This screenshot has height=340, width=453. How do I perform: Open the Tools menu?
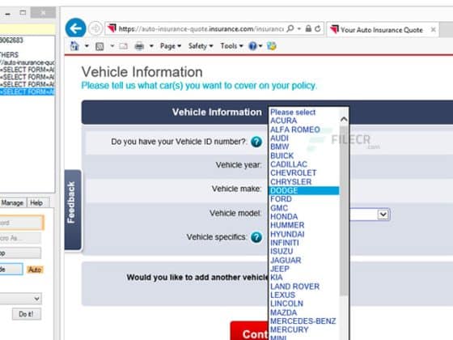coord(231,46)
